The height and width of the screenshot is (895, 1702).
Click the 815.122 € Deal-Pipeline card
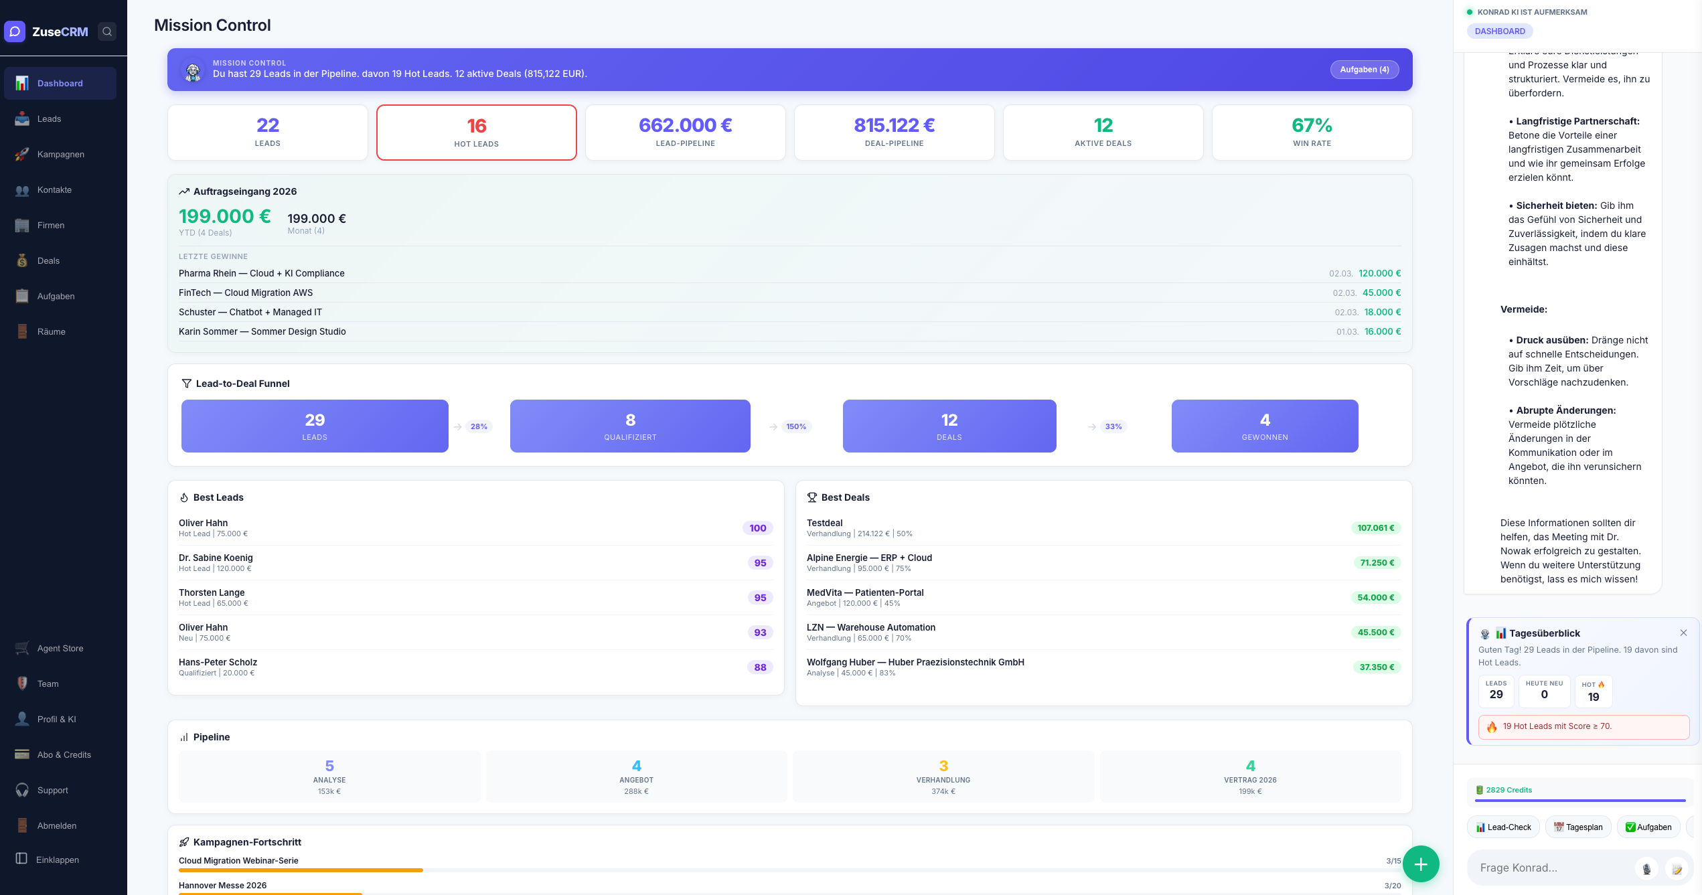[x=895, y=133]
